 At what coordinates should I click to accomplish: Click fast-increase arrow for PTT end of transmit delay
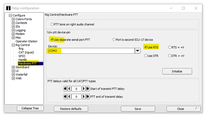(88, 97)
